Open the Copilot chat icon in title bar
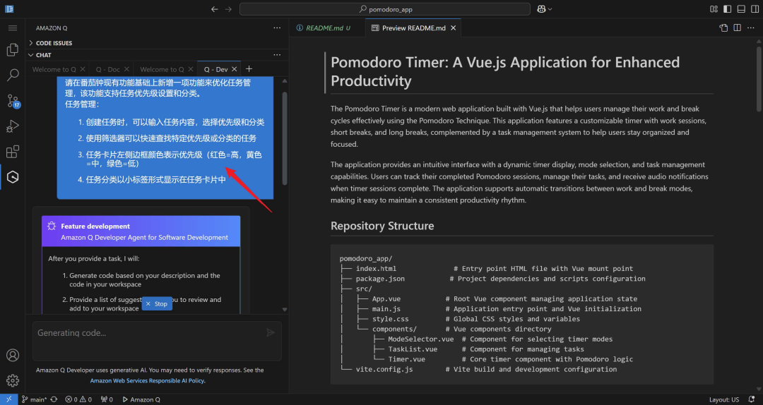 (541, 9)
